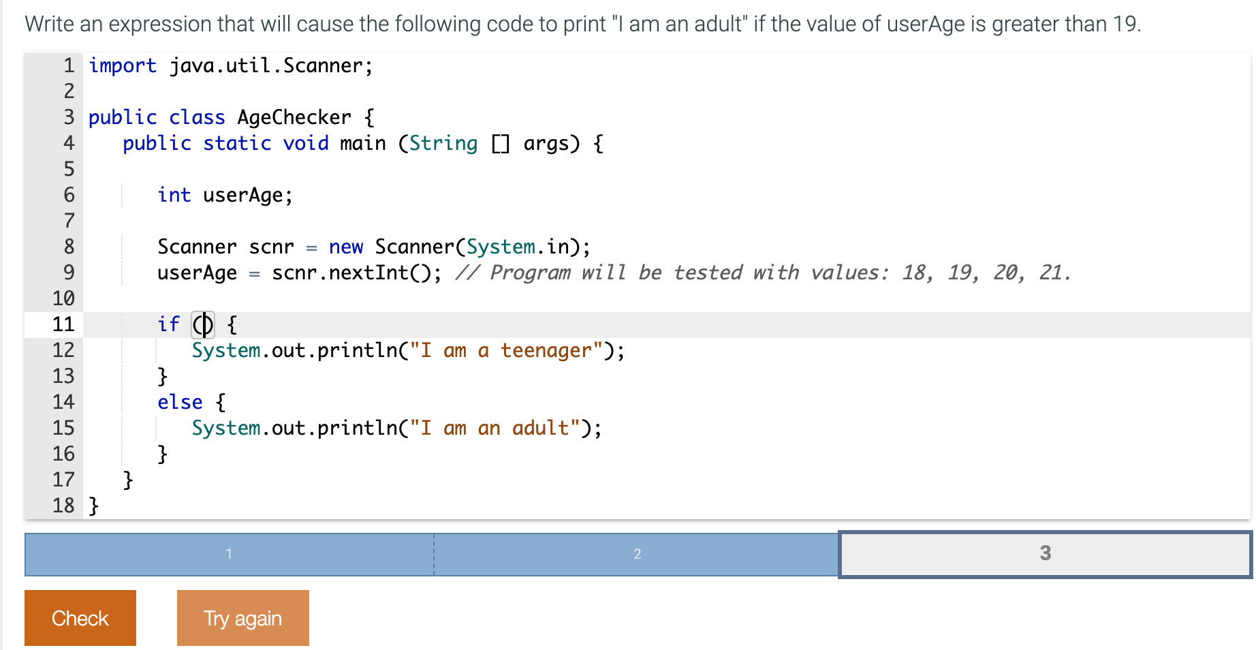
Task: Select progress bar segment 1
Action: click(x=229, y=554)
